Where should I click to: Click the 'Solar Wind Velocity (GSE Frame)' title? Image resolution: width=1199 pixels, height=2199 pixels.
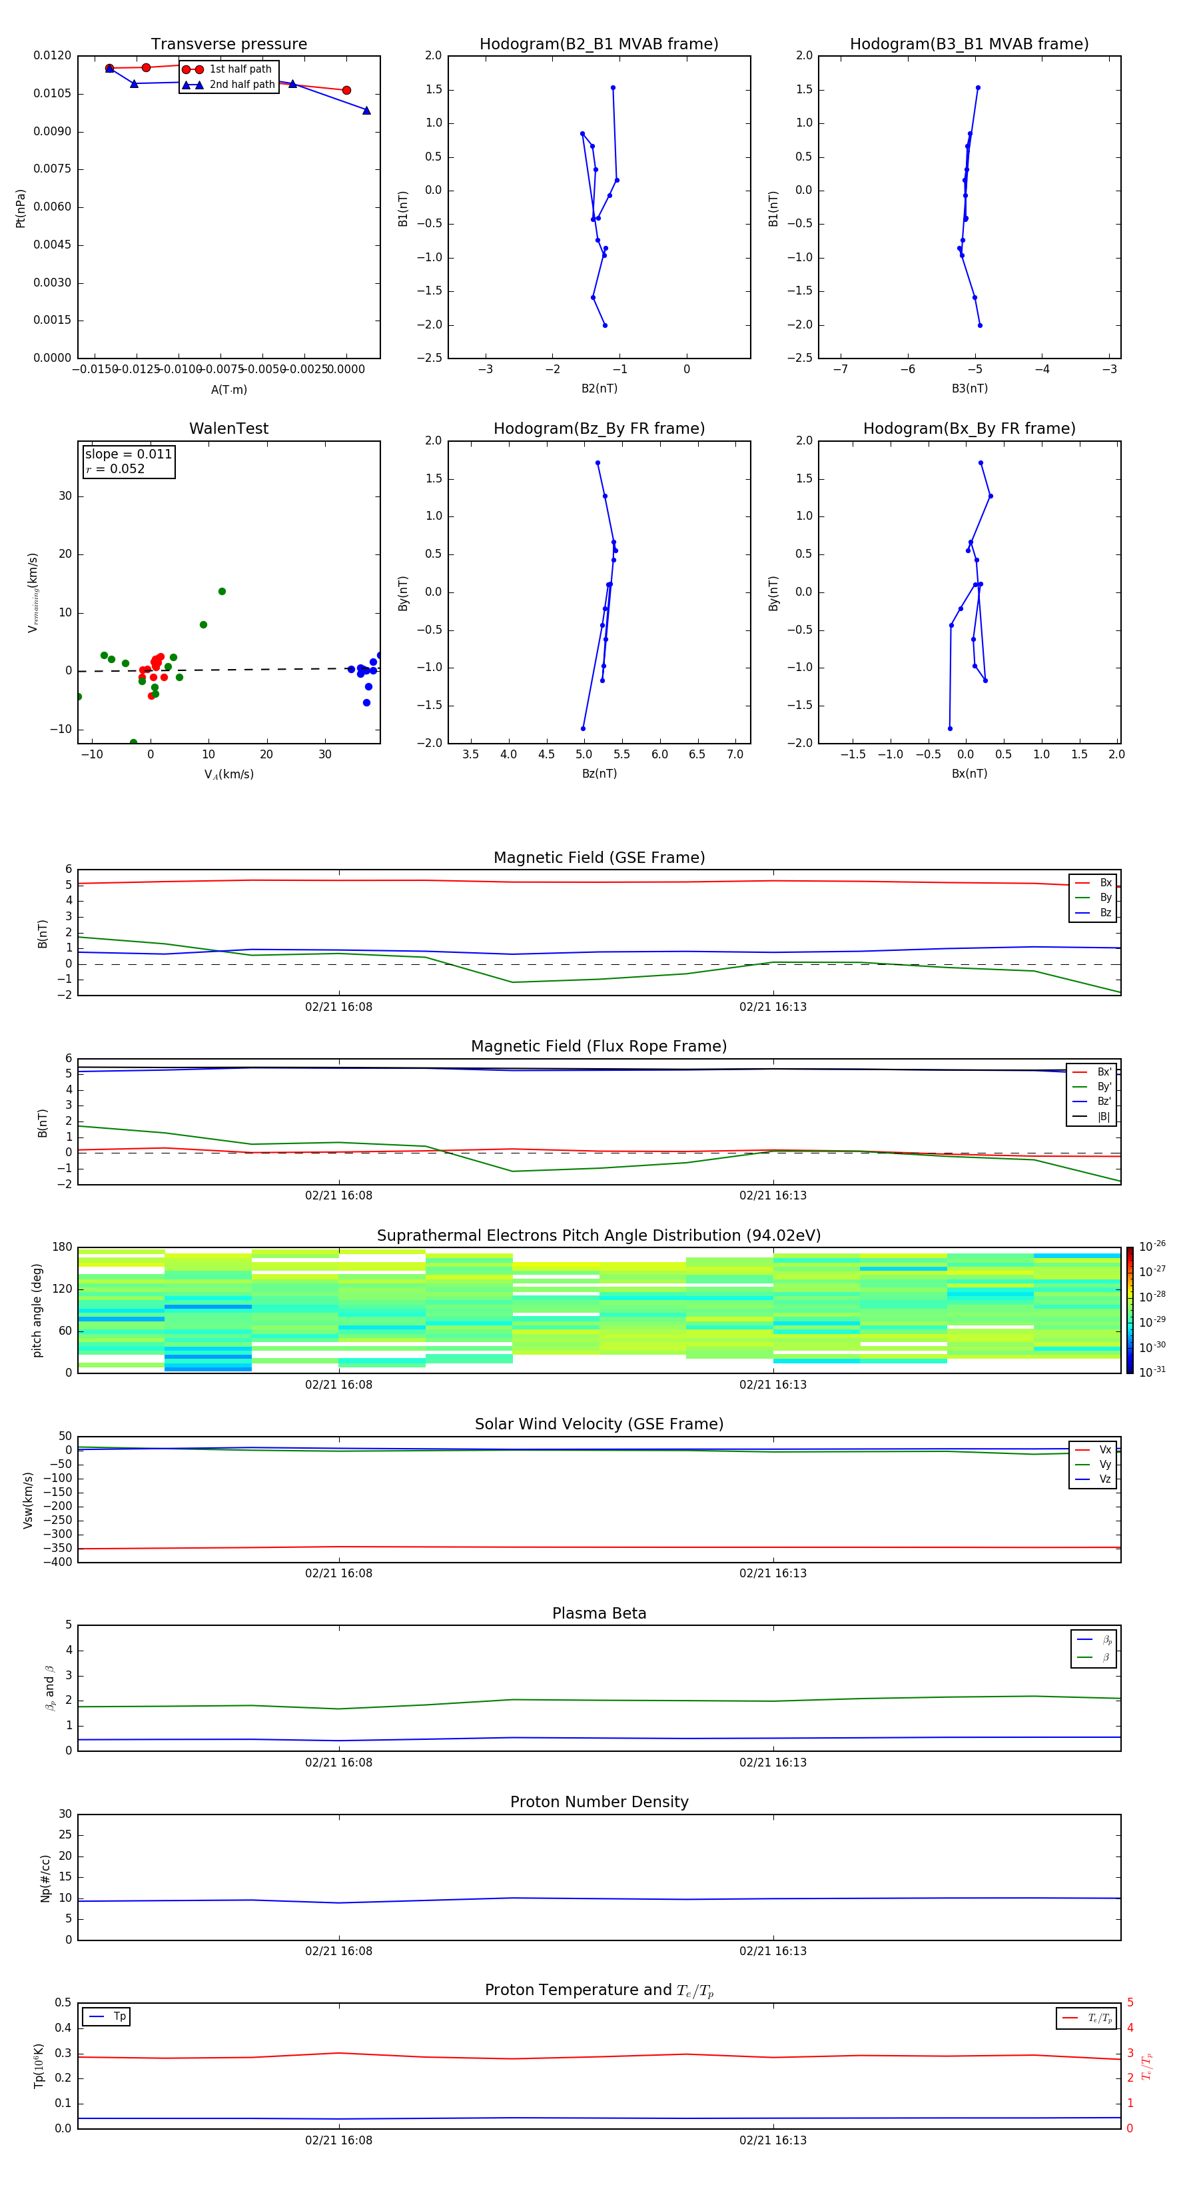click(599, 1424)
